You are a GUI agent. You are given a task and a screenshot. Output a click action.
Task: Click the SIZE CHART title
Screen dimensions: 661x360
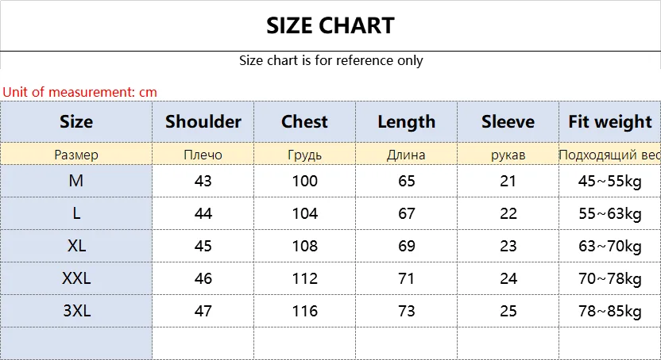click(330, 25)
